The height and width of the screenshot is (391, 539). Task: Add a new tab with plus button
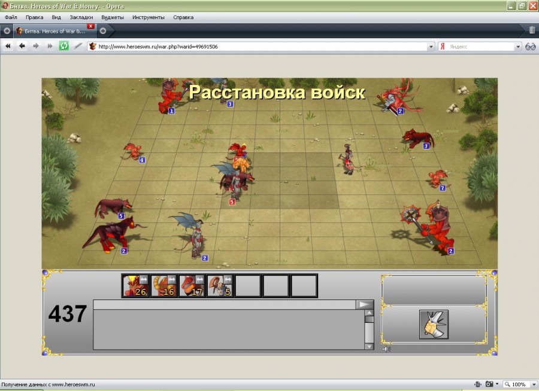102,30
